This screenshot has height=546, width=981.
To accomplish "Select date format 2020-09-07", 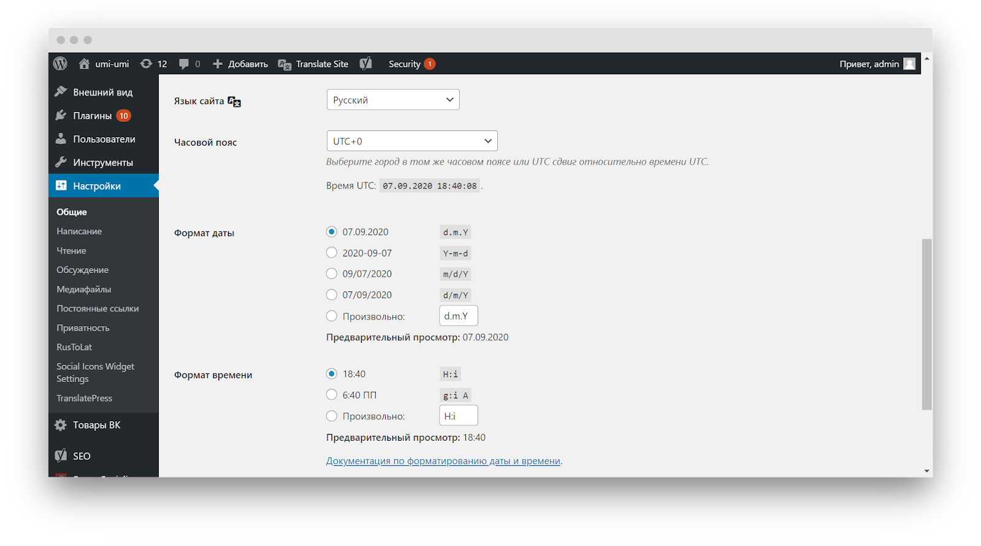I will (332, 252).
